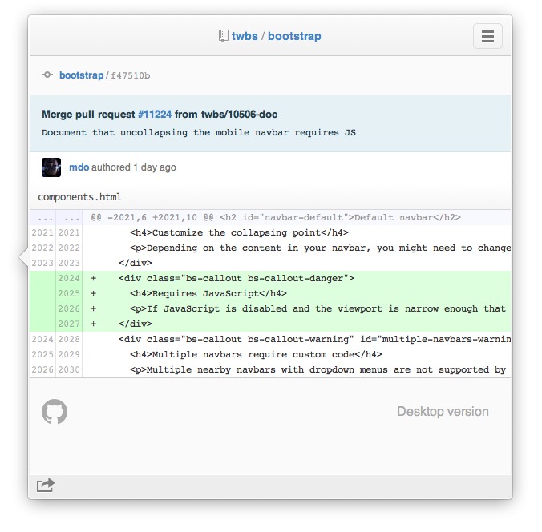The width and height of the screenshot is (542, 532).
Task: Click new line number 2029
Action: click(69, 354)
